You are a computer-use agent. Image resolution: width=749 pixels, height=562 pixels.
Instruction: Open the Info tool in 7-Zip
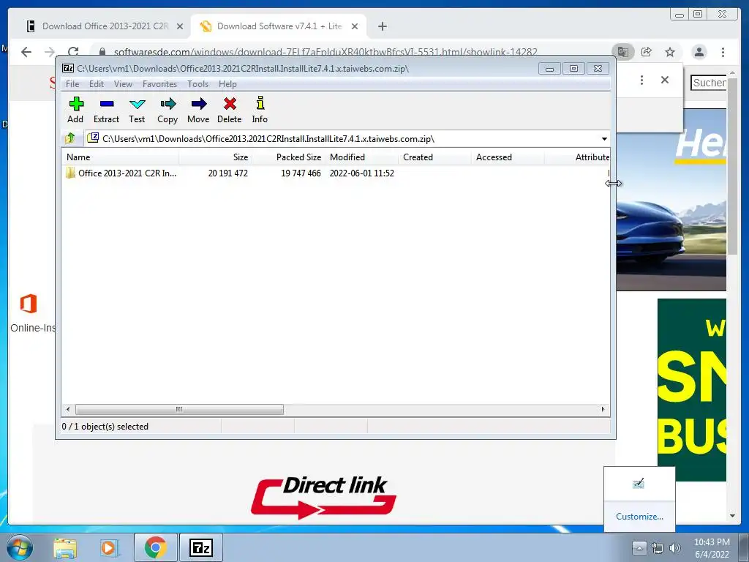coord(260,110)
